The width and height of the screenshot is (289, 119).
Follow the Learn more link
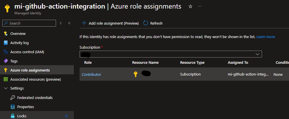click(266, 37)
